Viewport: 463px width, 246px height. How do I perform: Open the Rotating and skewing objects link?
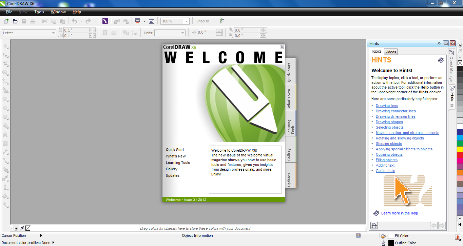pyautogui.click(x=400, y=138)
